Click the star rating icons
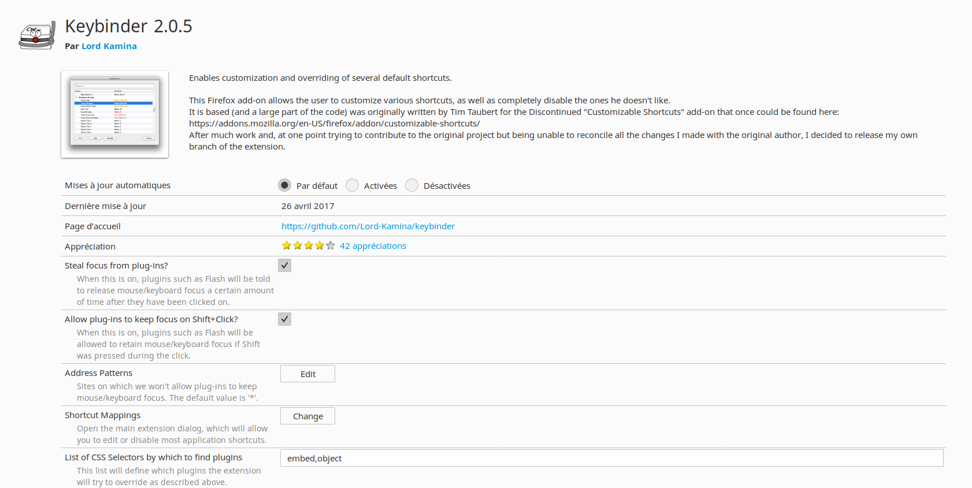972x488 pixels. (x=308, y=245)
